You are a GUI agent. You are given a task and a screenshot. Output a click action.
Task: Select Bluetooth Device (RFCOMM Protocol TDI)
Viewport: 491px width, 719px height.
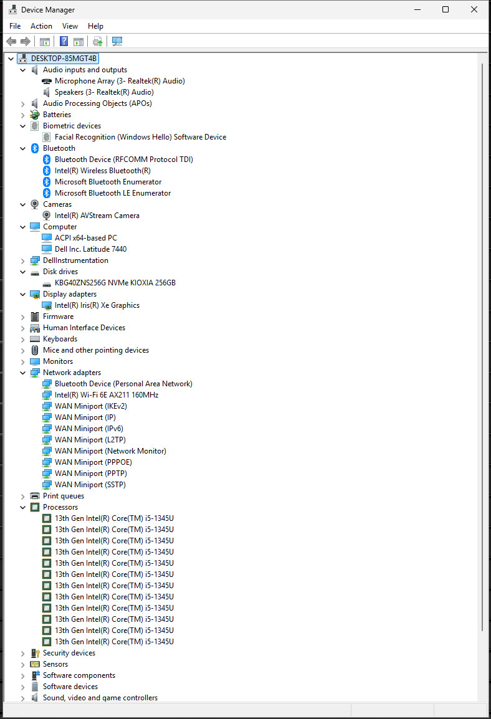[124, 160]
